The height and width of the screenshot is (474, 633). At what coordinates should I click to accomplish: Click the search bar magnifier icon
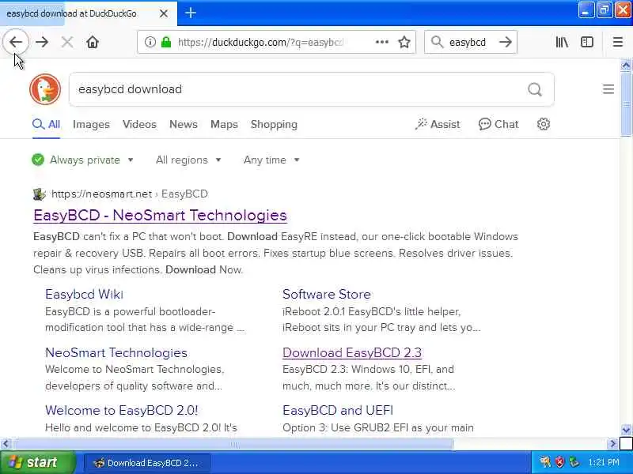[437, 42]
